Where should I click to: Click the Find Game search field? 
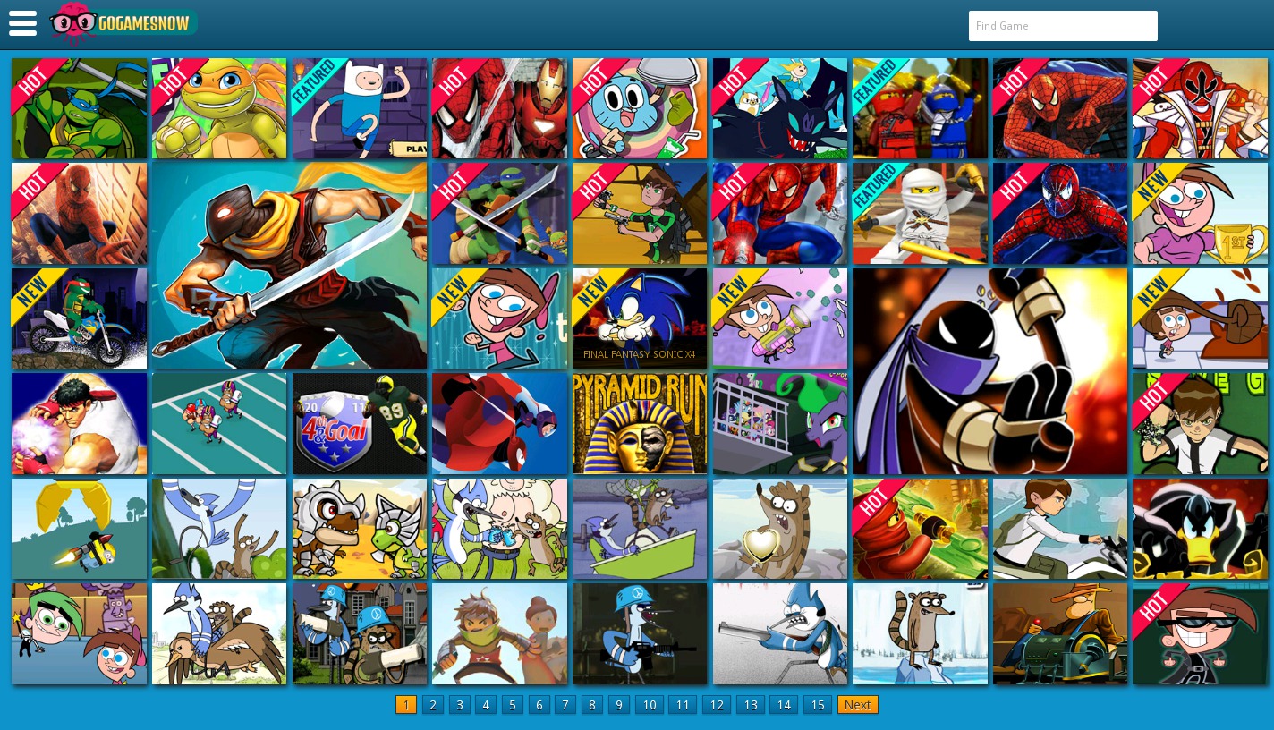(x=1062, y=26)
